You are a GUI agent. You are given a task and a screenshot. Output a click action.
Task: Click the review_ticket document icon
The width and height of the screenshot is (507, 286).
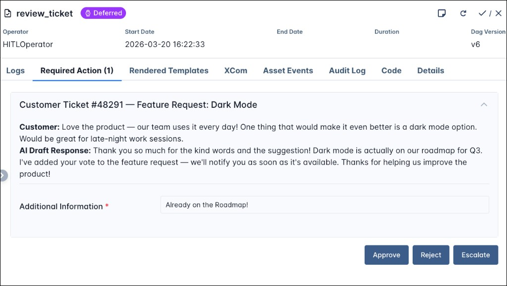coord(7,13)
